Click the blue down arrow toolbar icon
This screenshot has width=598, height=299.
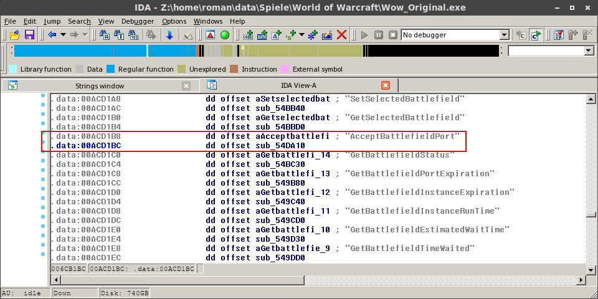tap(169, 35)
